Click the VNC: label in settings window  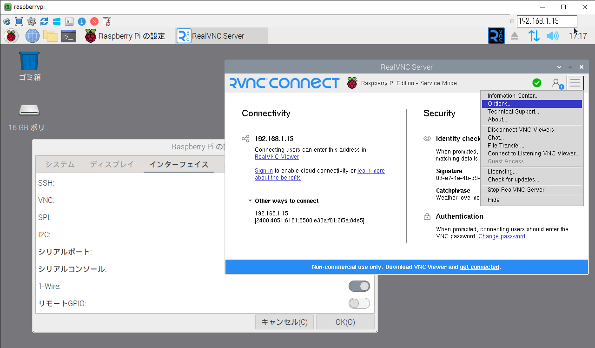(x=46, y=201)
